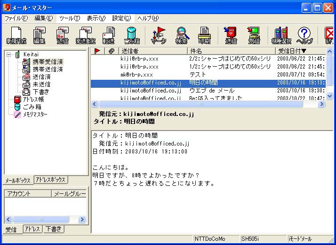Switch to the 下書き bottom tab
The height and width of the screenshot is (245, 336).
click(x=54, y=229)
